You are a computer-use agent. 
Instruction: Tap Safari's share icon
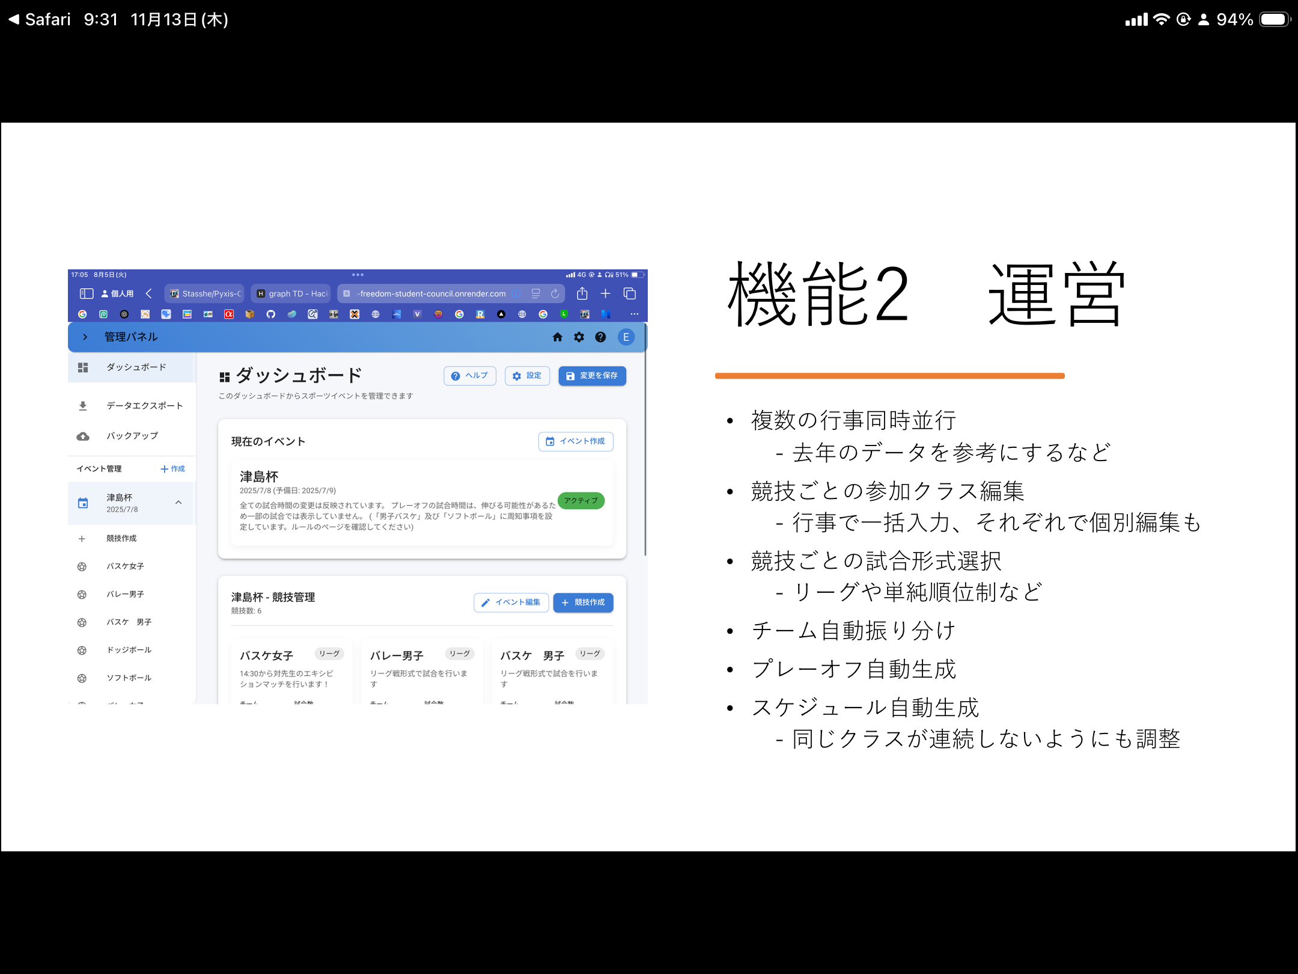pyautogui.click(x=582, y=293)
